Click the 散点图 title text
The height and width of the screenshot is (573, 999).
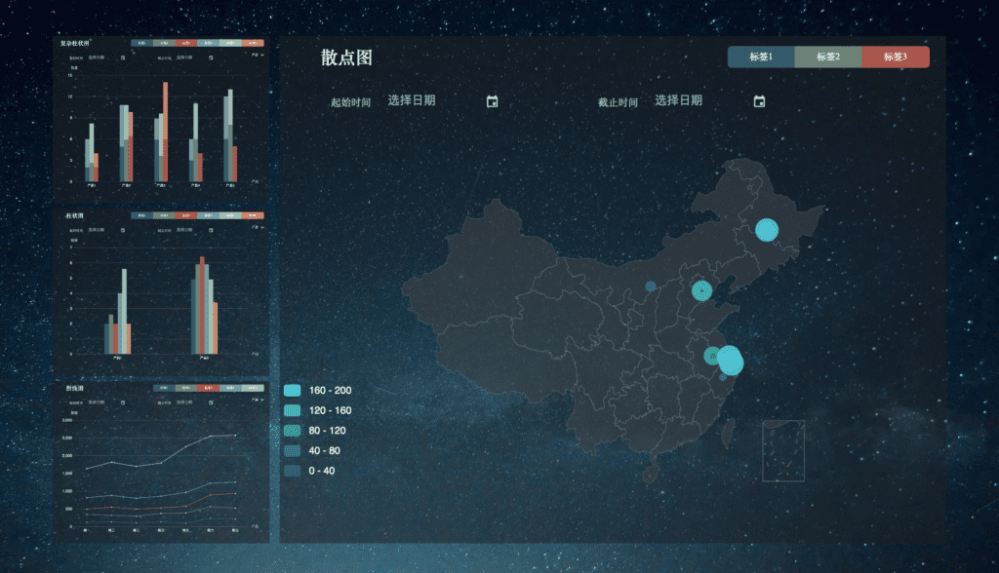pos(346,57)
